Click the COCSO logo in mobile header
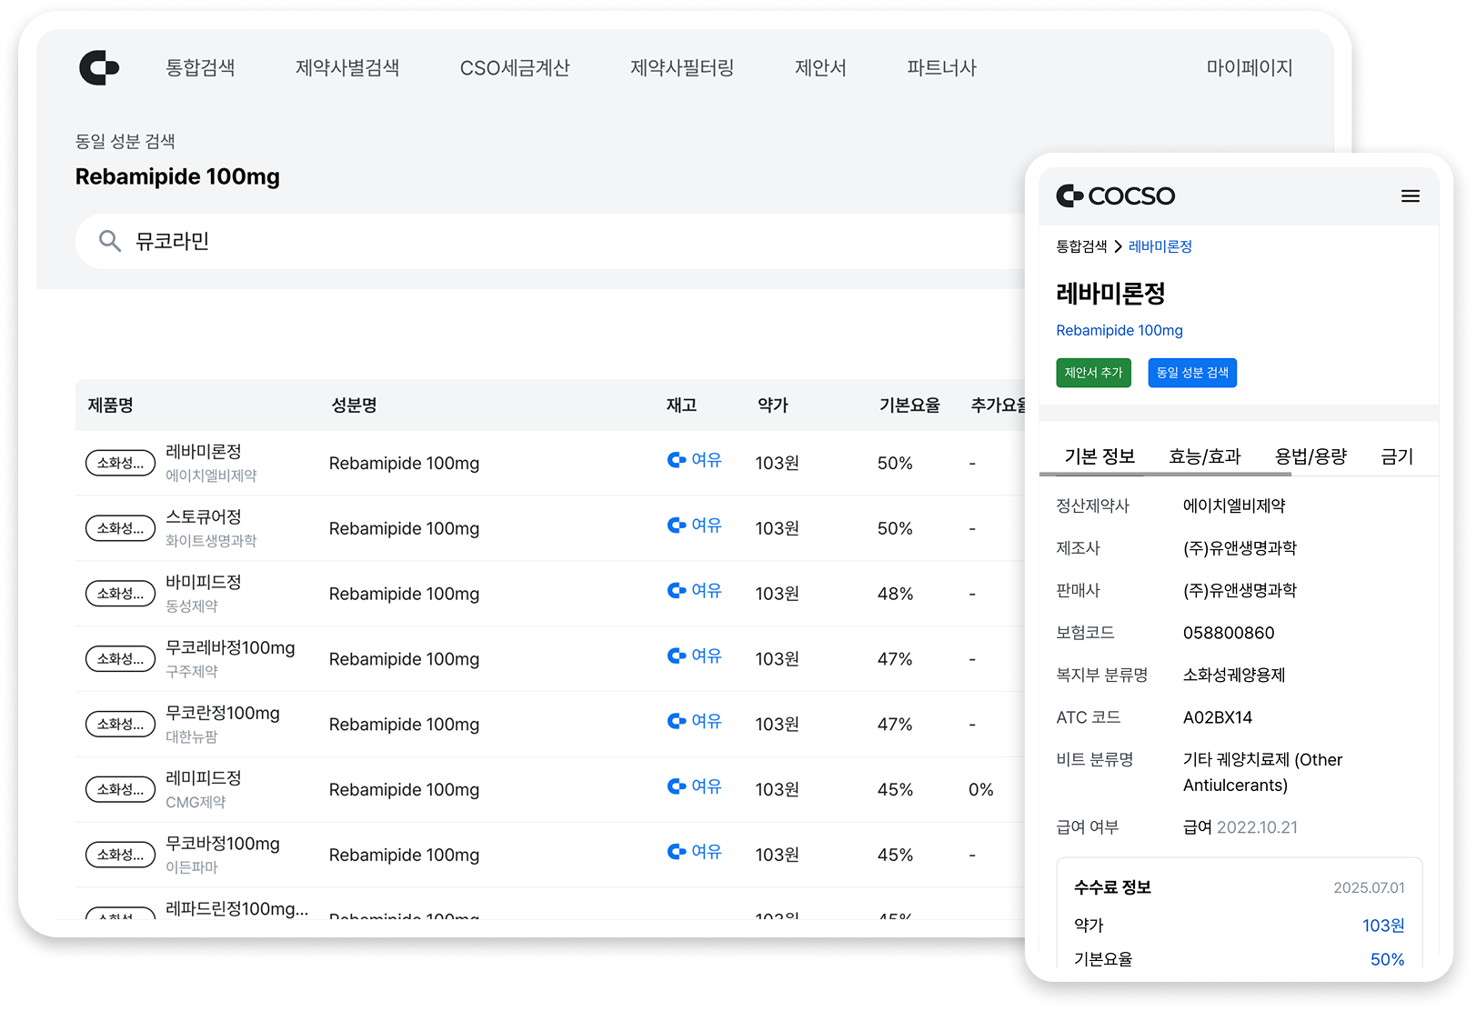1476x1011 pixels. (1115, 196)
